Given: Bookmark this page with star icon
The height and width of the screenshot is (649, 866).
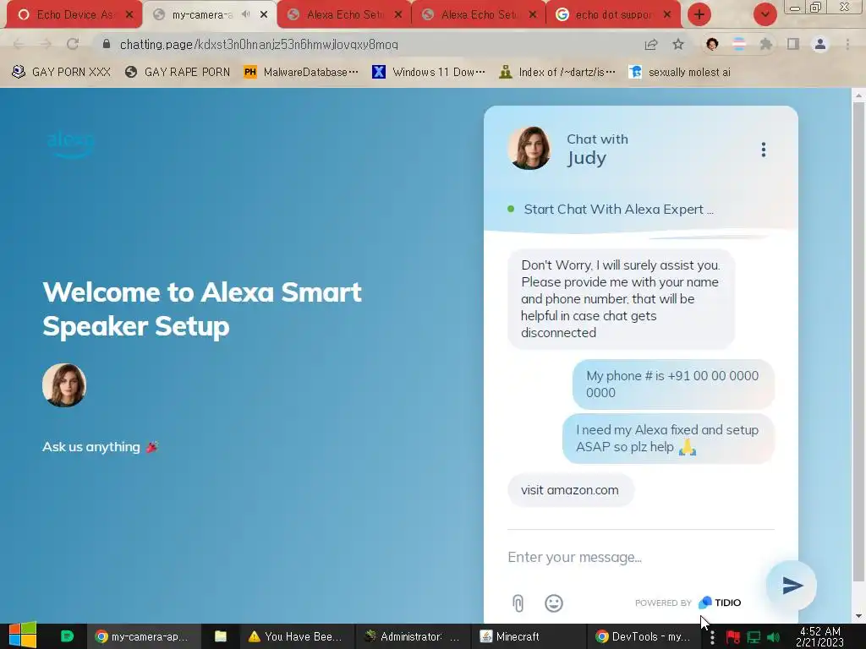Looking at the screenshot, I should point(678,45).
